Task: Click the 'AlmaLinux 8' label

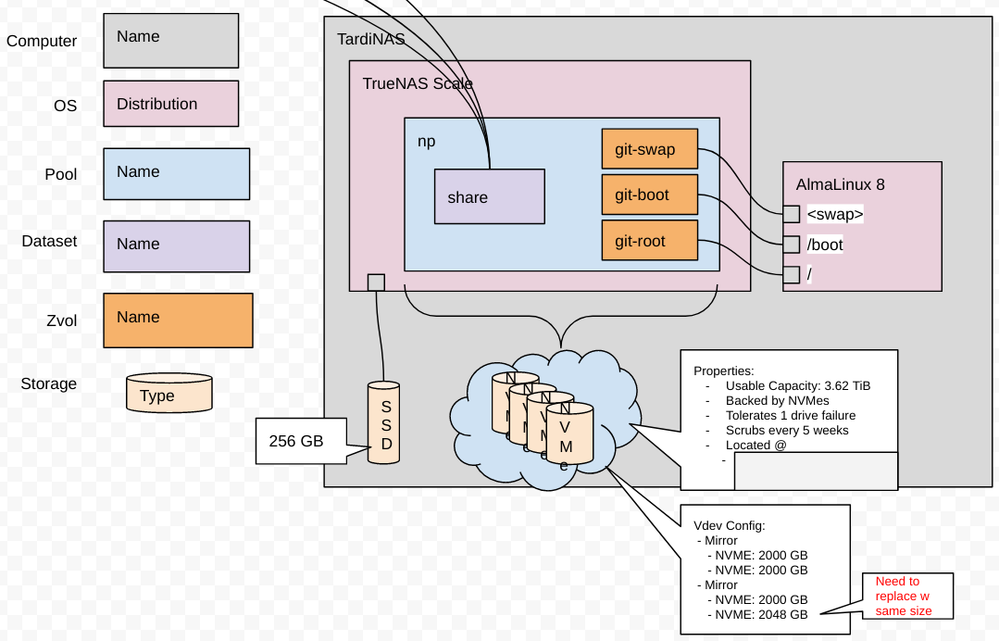Action: point(840,184)
